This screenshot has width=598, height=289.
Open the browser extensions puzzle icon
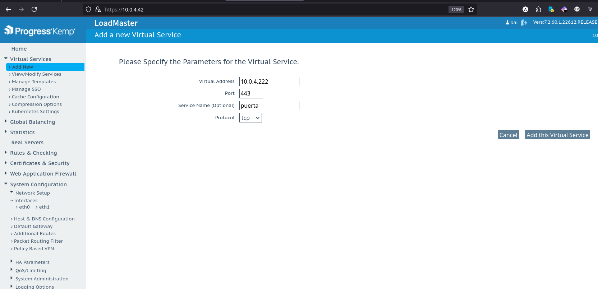point(538,10)
